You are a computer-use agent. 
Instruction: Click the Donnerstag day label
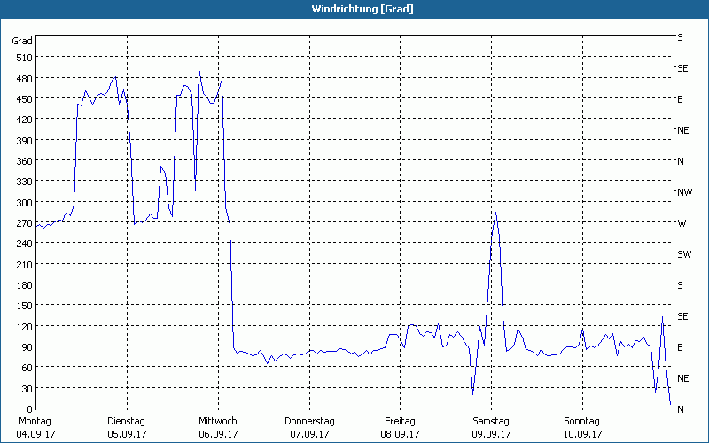coord(309,421)
